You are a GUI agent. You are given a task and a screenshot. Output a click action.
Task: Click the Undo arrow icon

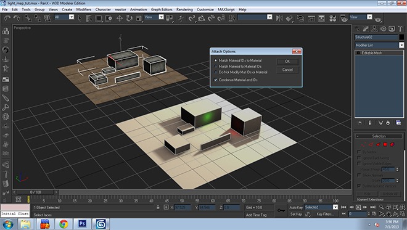click(7, 18)
